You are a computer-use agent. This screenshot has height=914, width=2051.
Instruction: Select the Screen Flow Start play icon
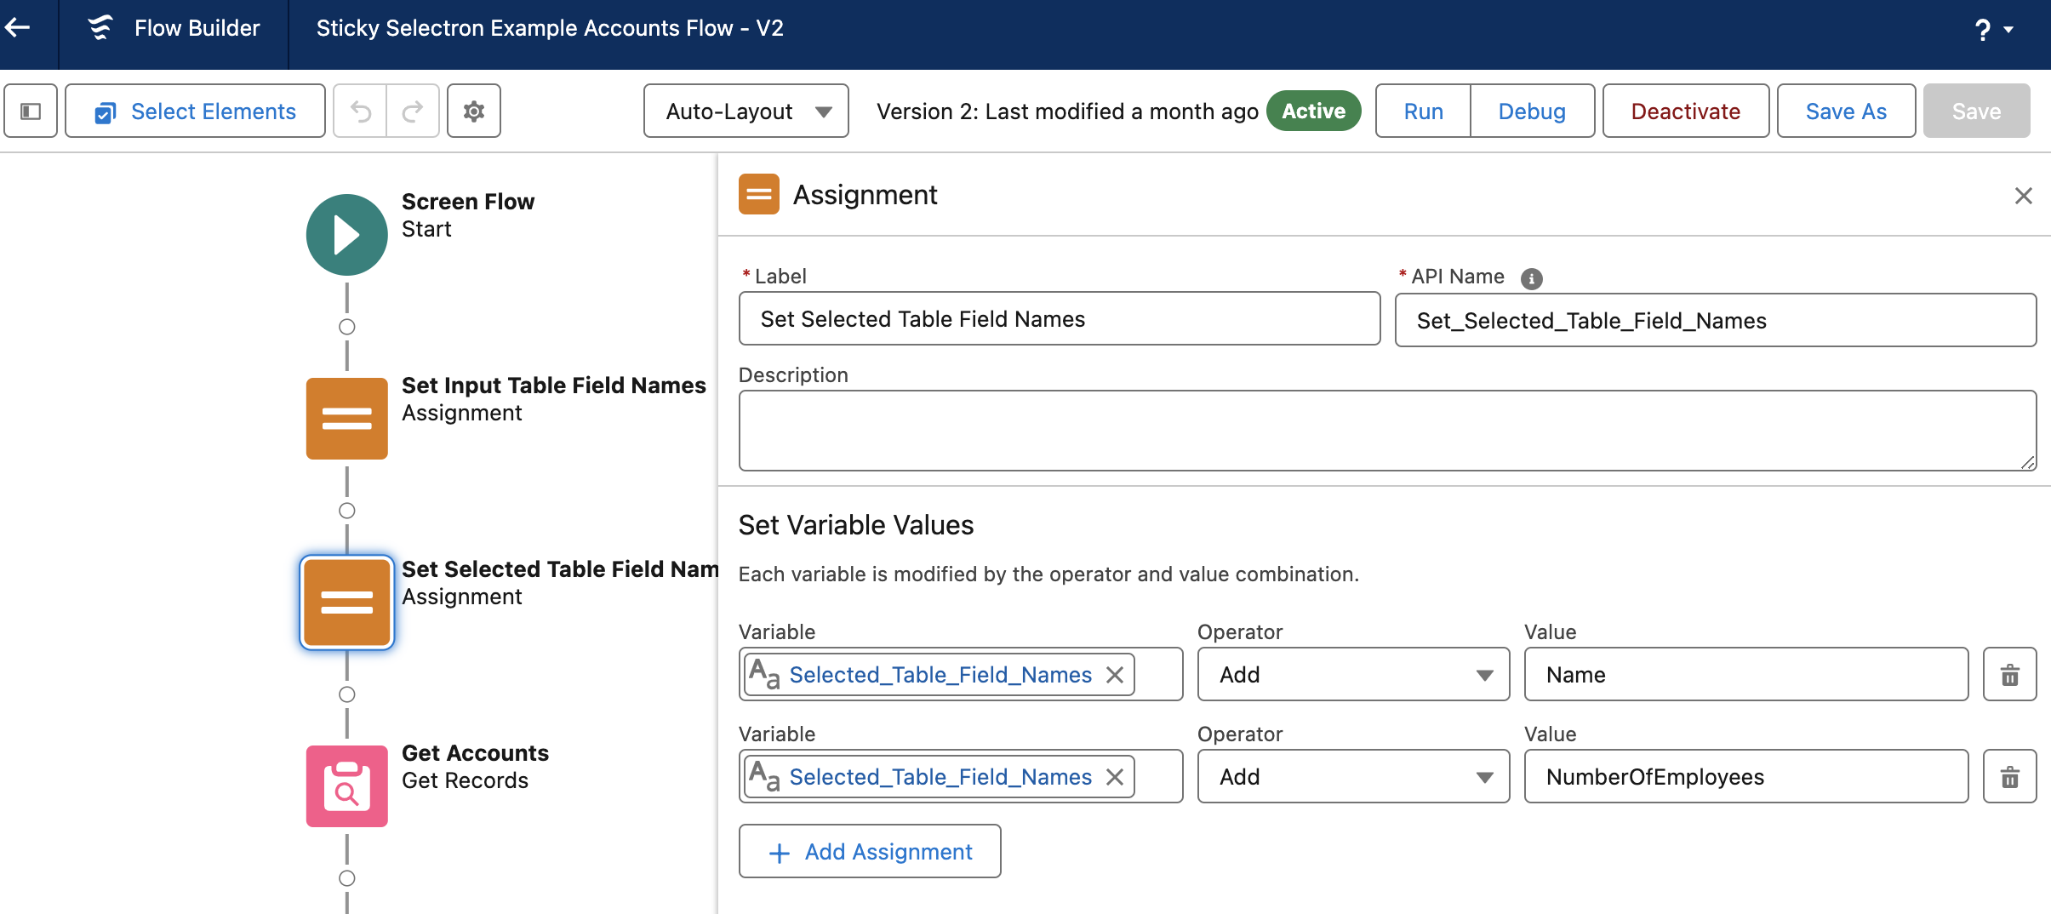point(347,235)
